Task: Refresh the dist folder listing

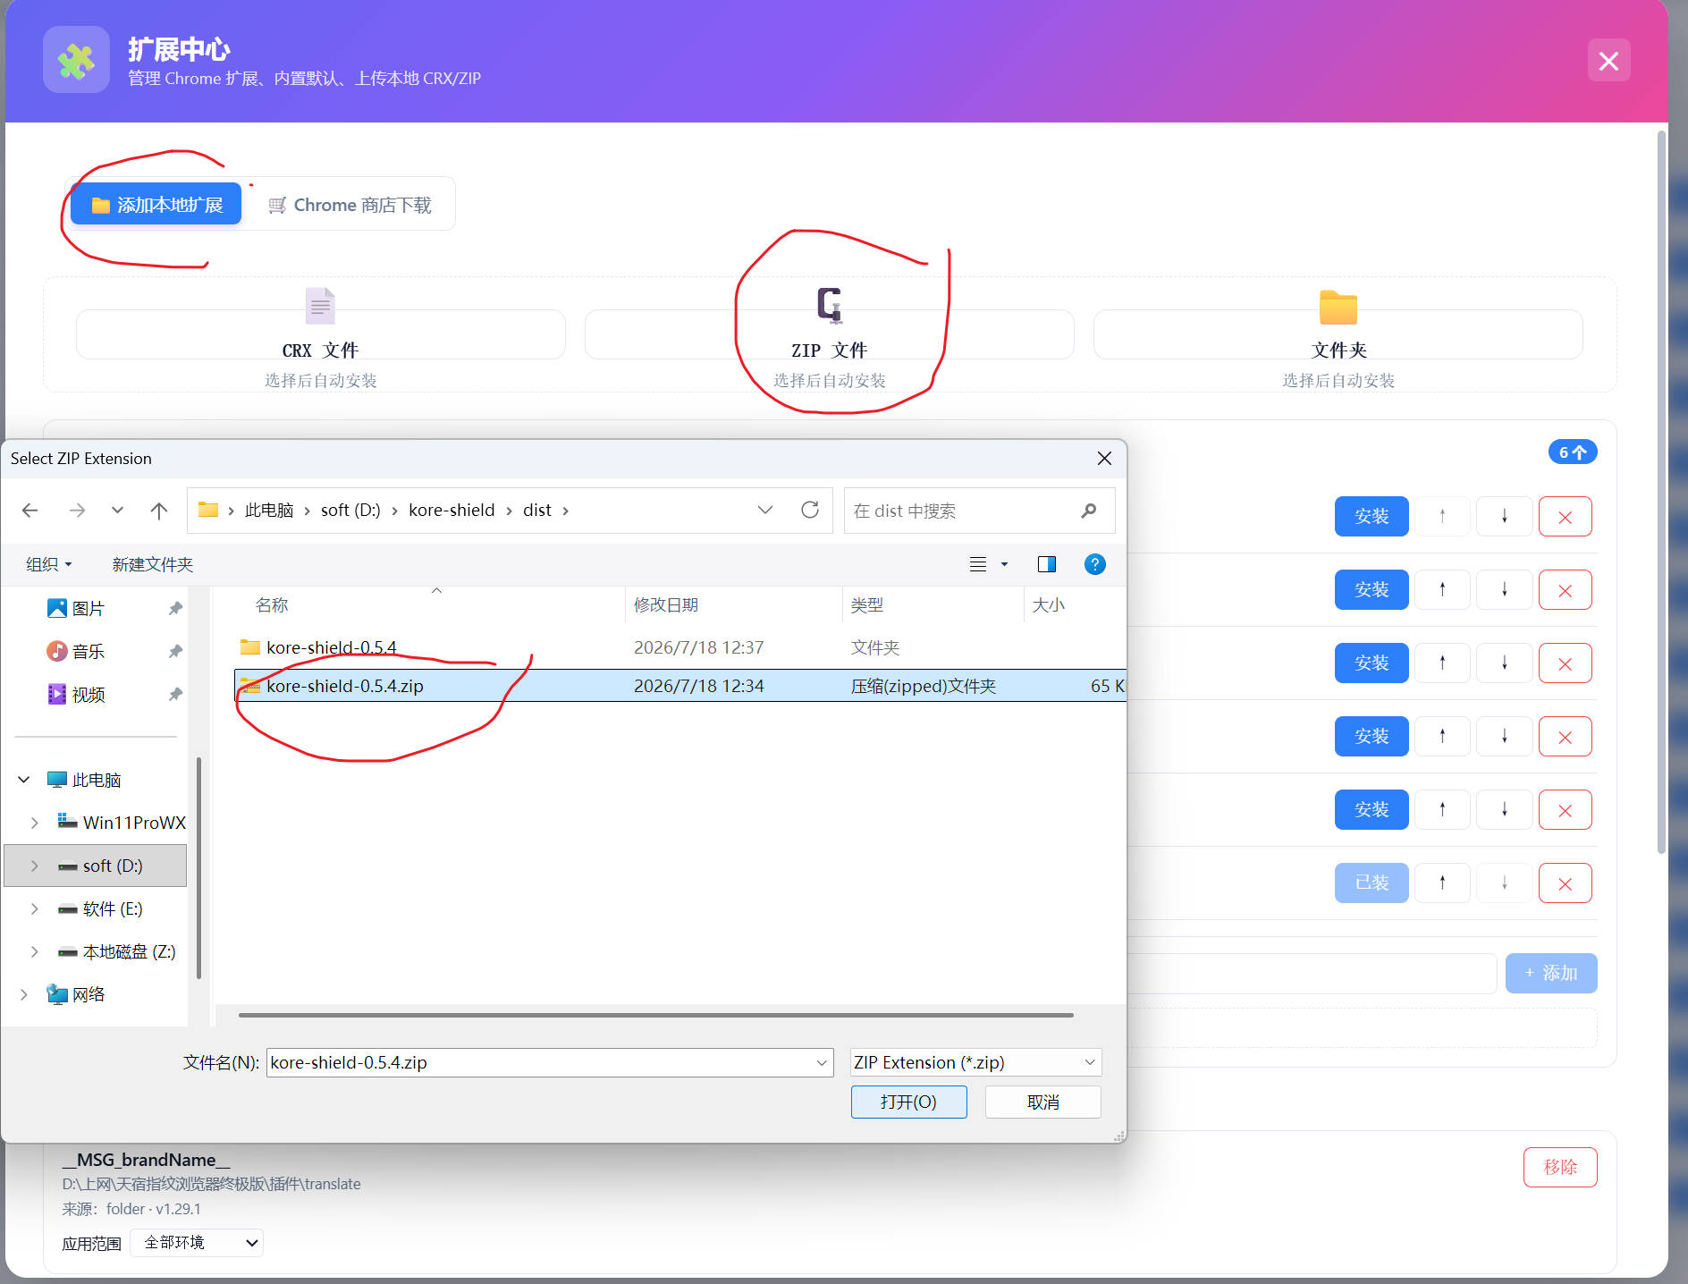Action: (810, 510)
